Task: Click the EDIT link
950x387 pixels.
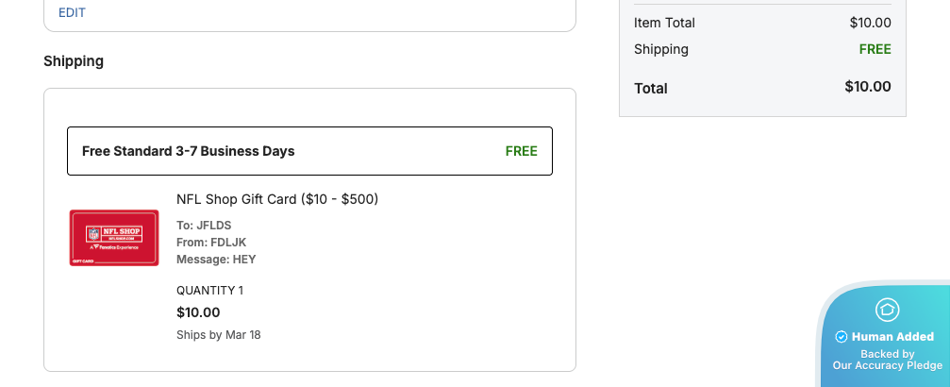Action: [72, 12]
